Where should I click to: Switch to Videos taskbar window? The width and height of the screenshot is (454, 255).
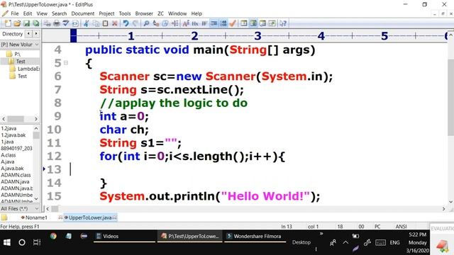pyautogui.click(x=125, y=236)
